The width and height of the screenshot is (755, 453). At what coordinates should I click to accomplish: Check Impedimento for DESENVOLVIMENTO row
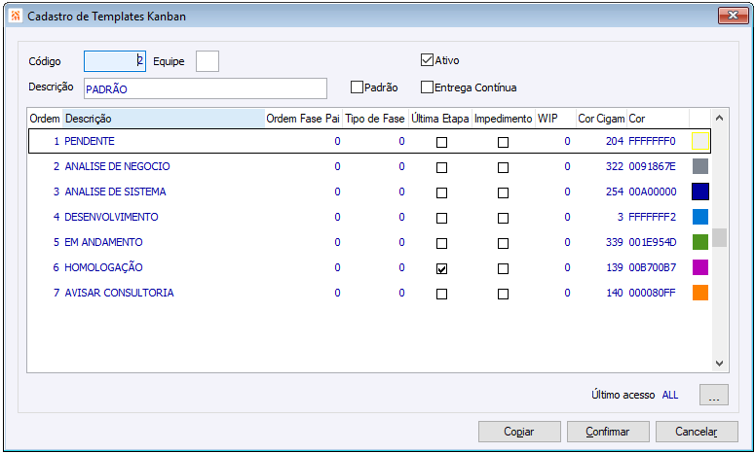coord(504,218)
